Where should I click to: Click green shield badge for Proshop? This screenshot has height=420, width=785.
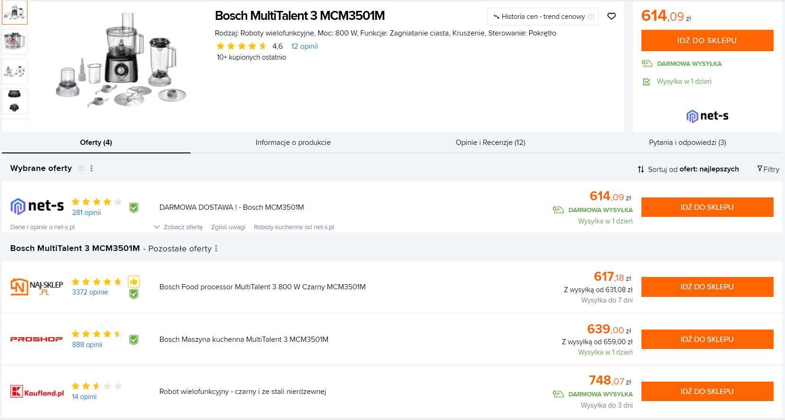coord(134,340)
